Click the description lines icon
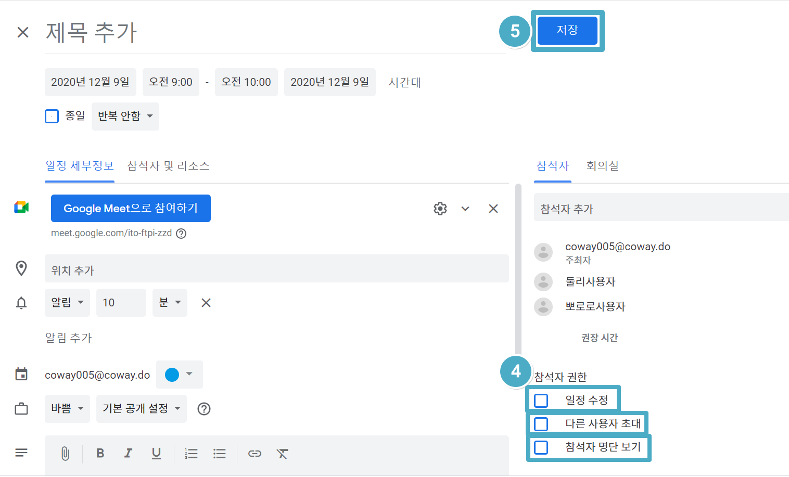Screen dimensions: 789x477 tap(21, 453)
